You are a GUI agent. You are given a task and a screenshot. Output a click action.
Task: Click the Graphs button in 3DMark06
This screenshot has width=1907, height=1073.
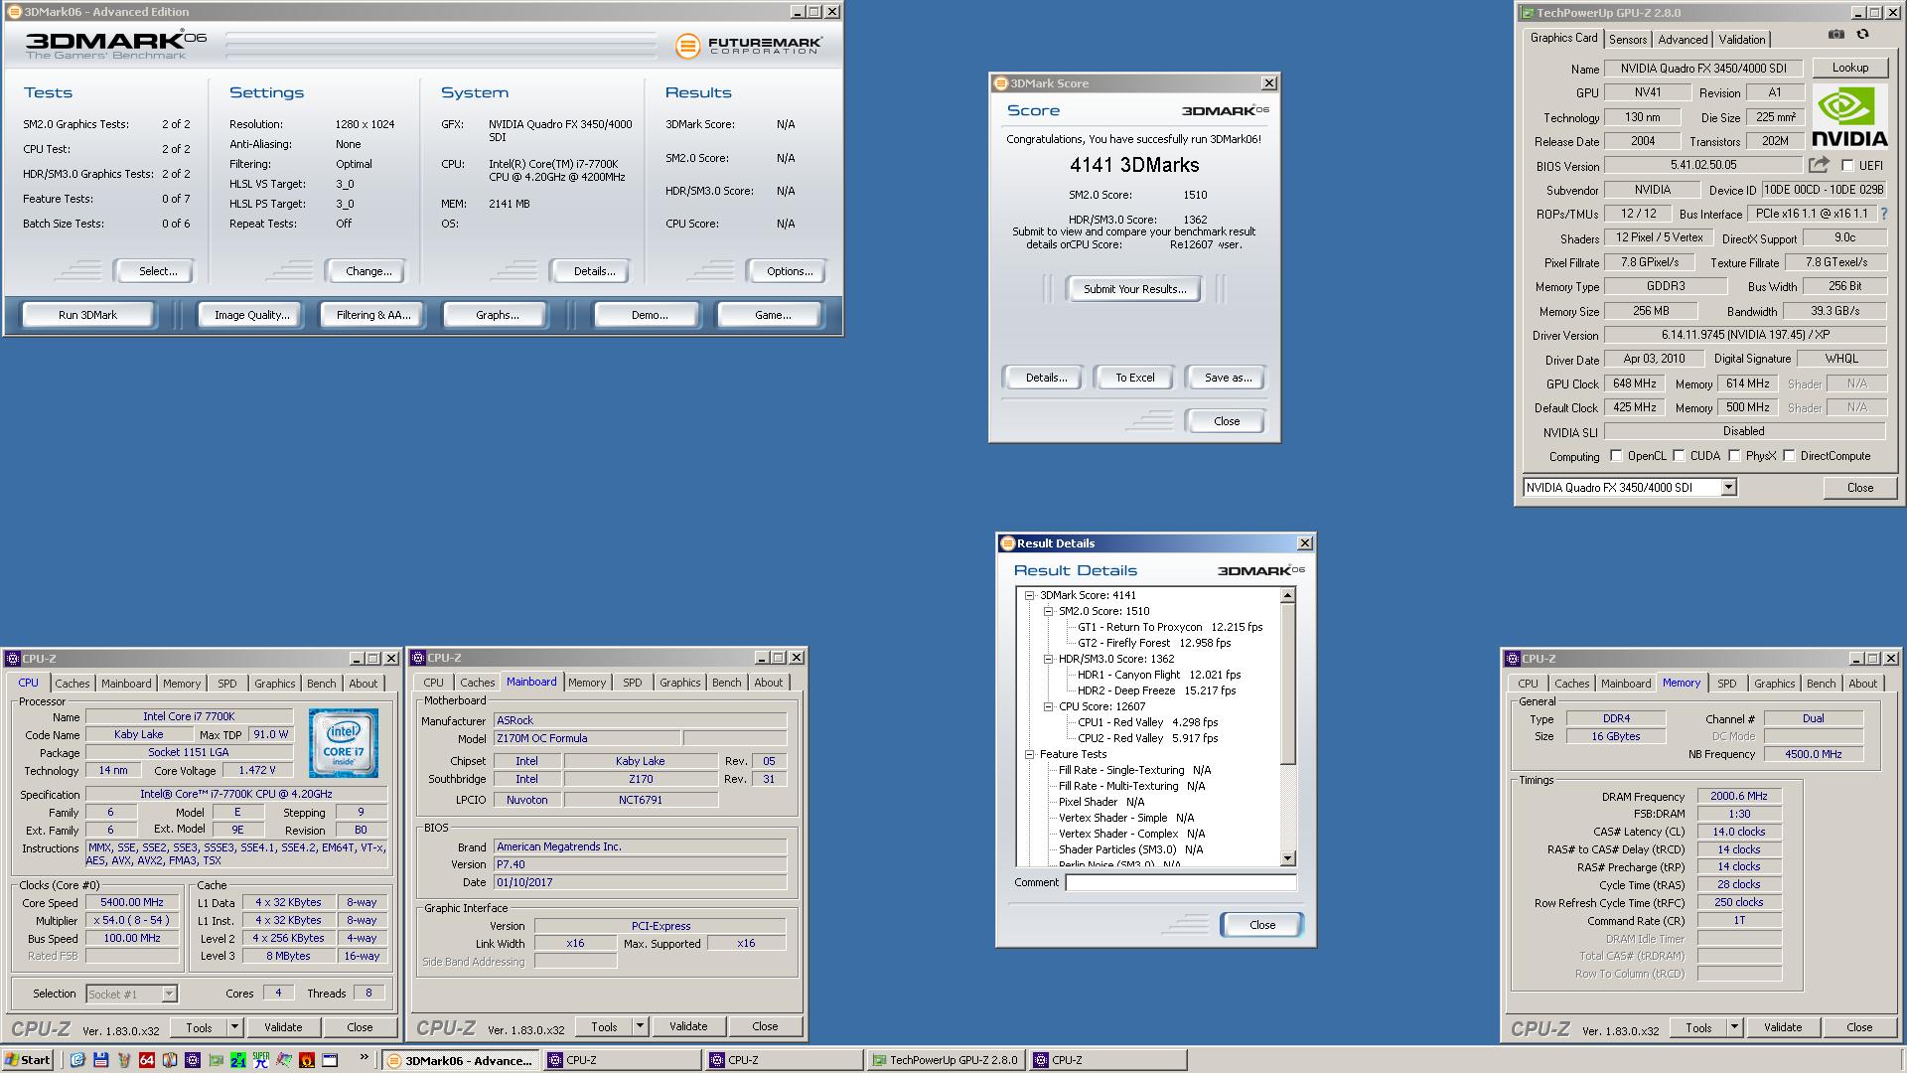[498, 315]
